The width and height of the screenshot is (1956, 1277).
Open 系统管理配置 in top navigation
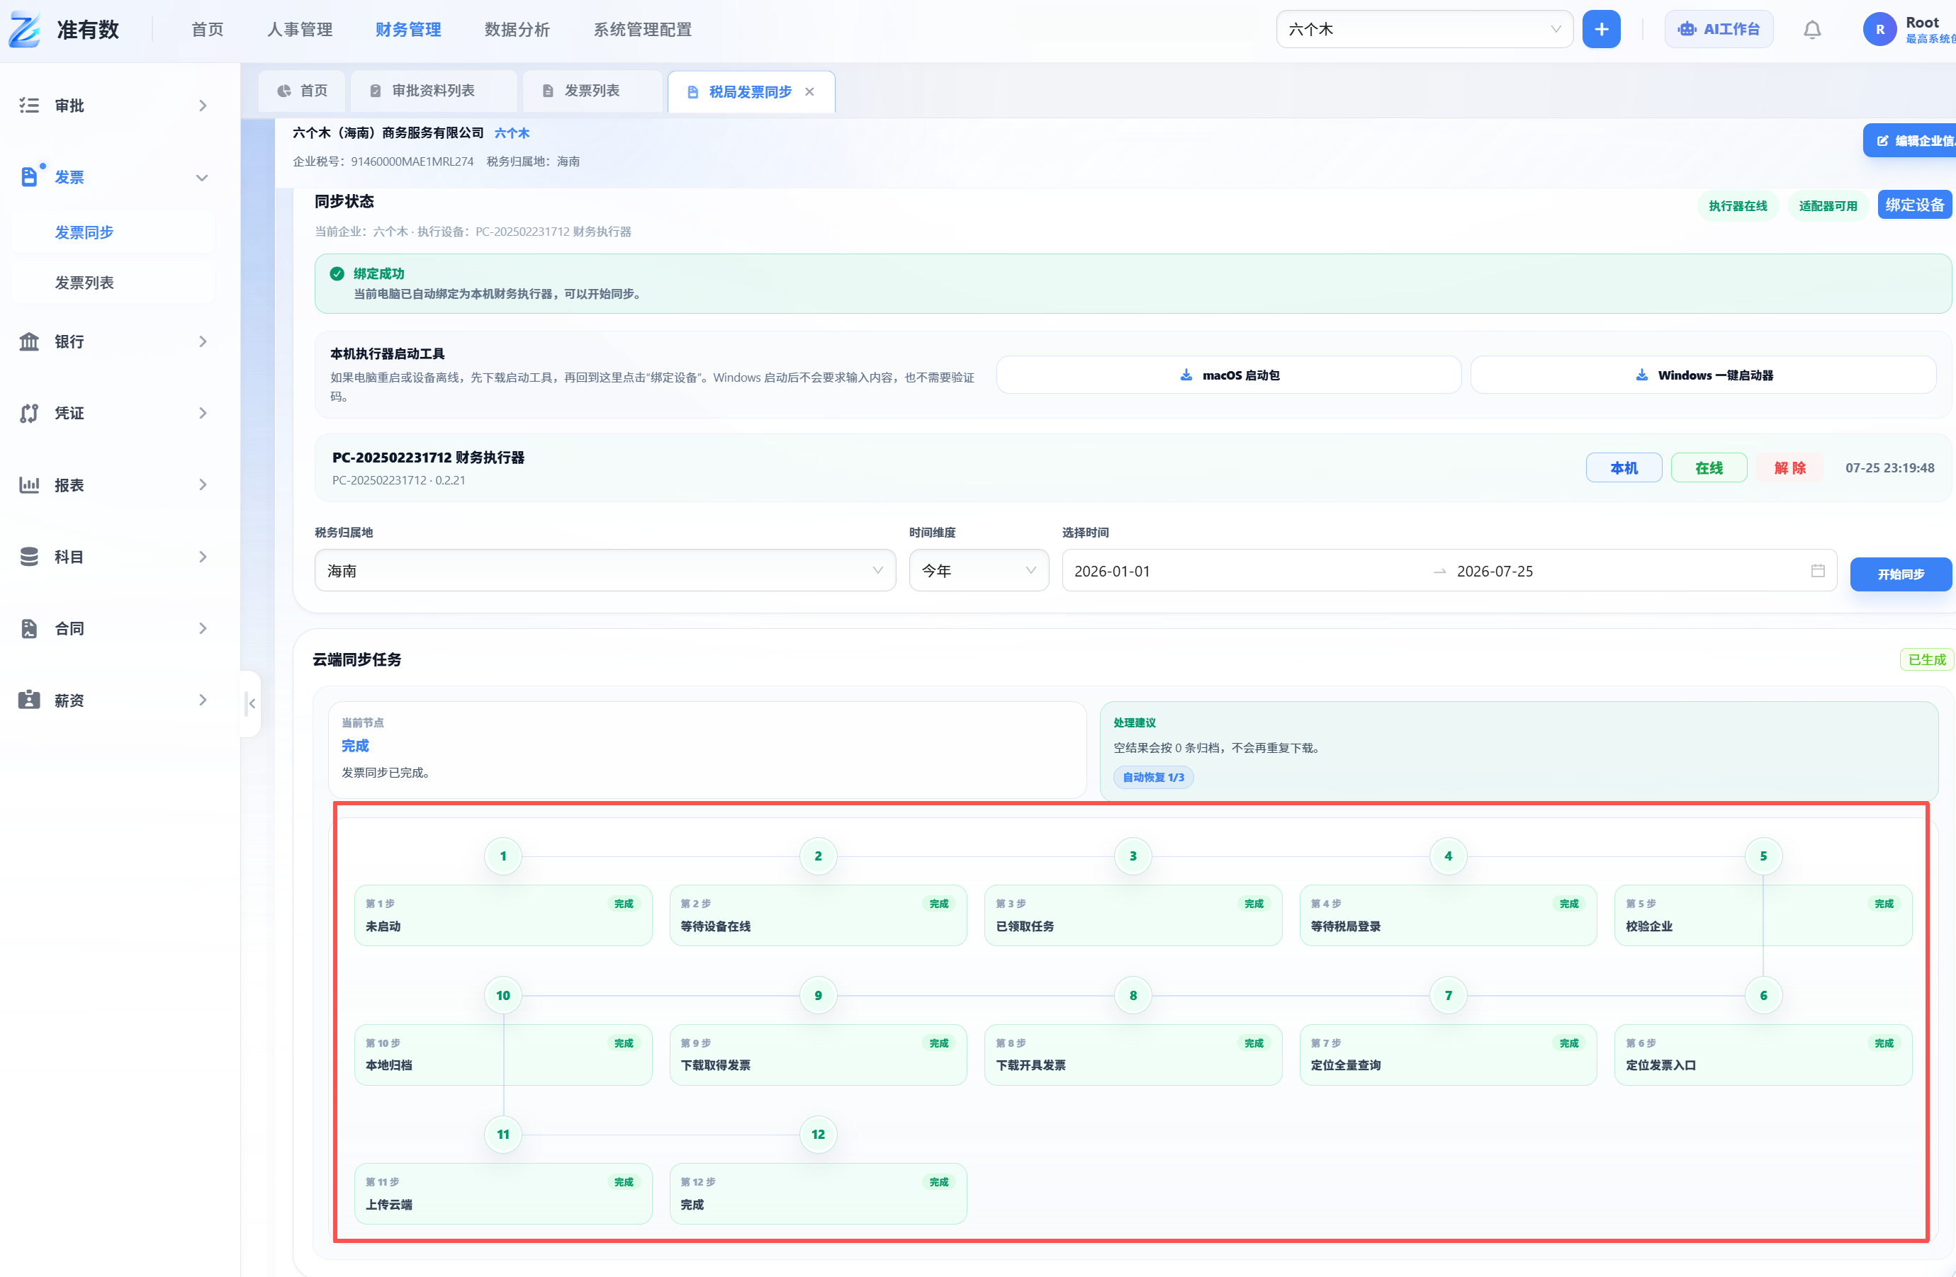643,30
